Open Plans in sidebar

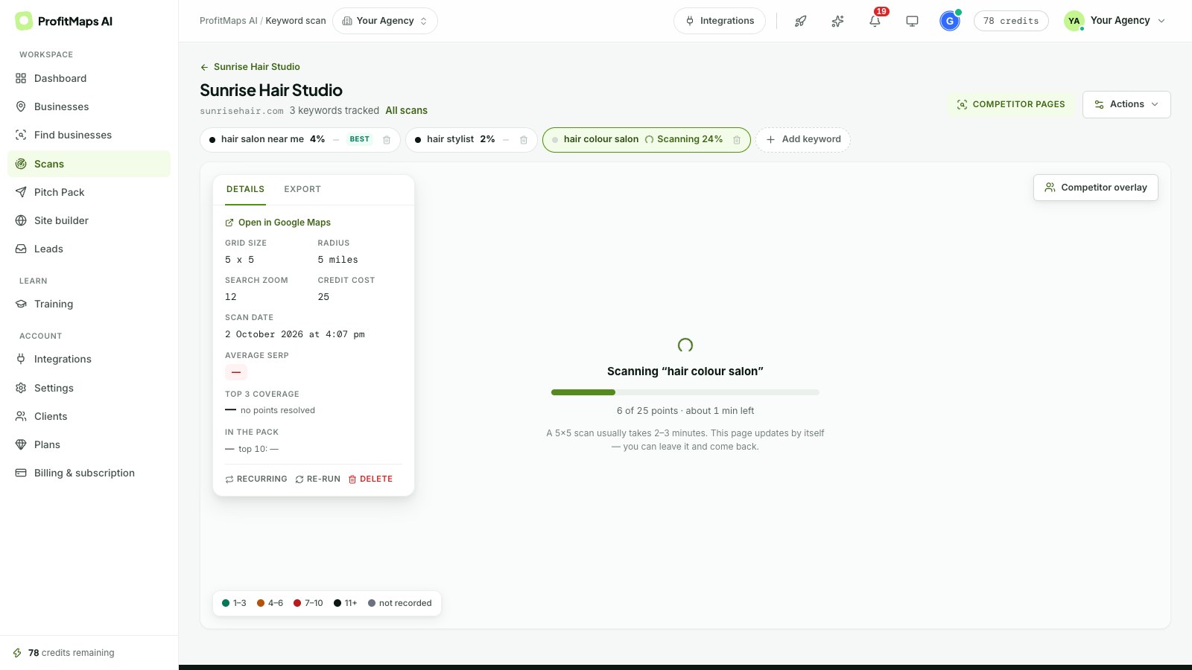coord(89,444)
